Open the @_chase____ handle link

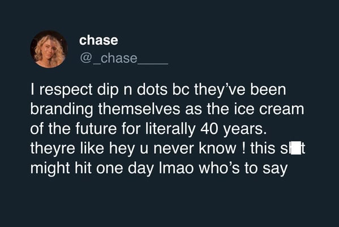[x=124, y=58]
